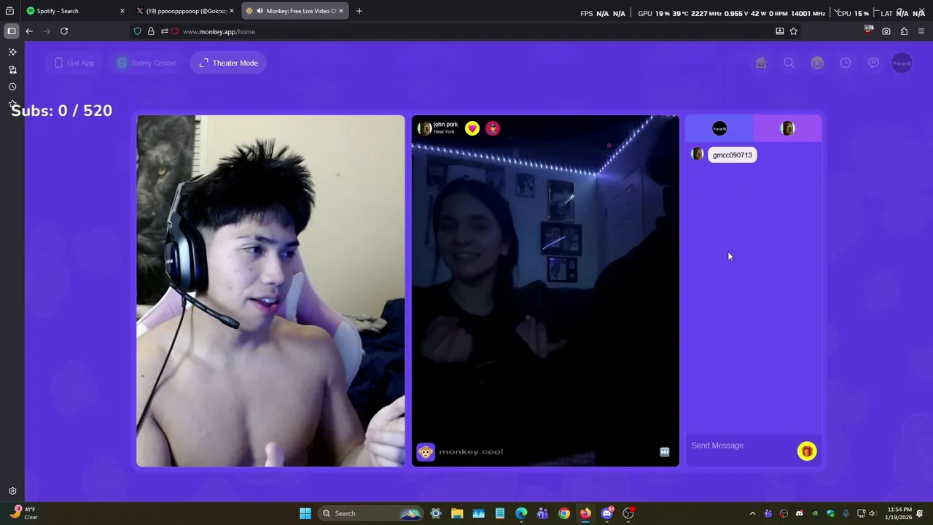Open volume control in system tray
The height and width of the screenshot is (525, 933).
tap(873, 513)
